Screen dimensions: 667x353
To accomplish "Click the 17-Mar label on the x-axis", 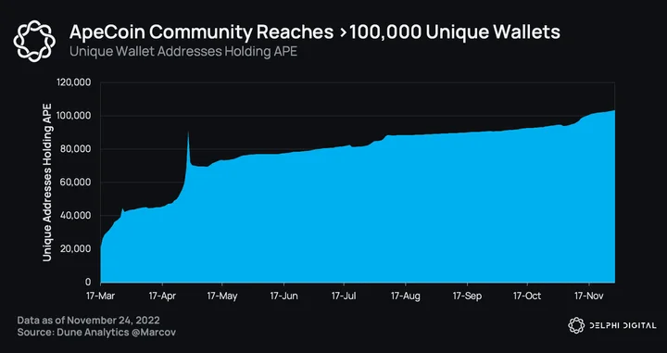I will pyautogui.click(x=100, y=296).
